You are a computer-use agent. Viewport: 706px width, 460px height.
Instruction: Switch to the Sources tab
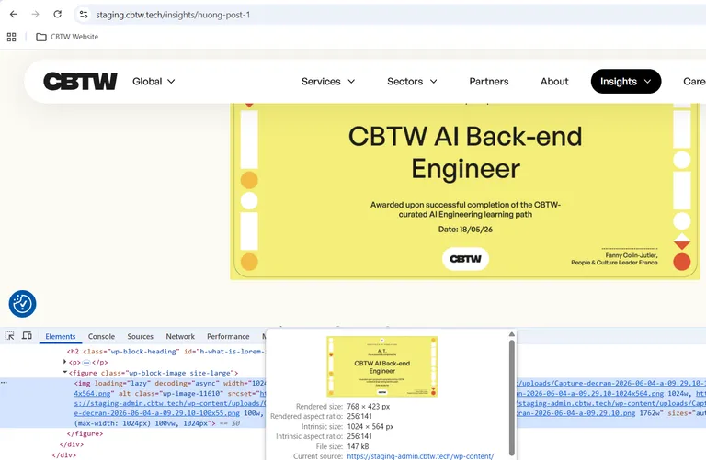140,336
